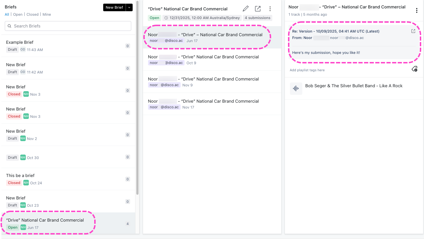Image resolution: width=424 pixels, height=239 pixels.
Task: Focus the Search Briefs field
Action: 68,26
